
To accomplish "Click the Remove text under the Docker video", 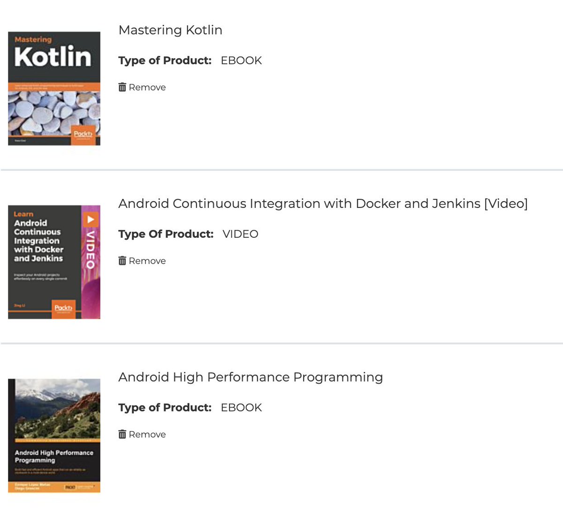I will (x=147, y=261).
